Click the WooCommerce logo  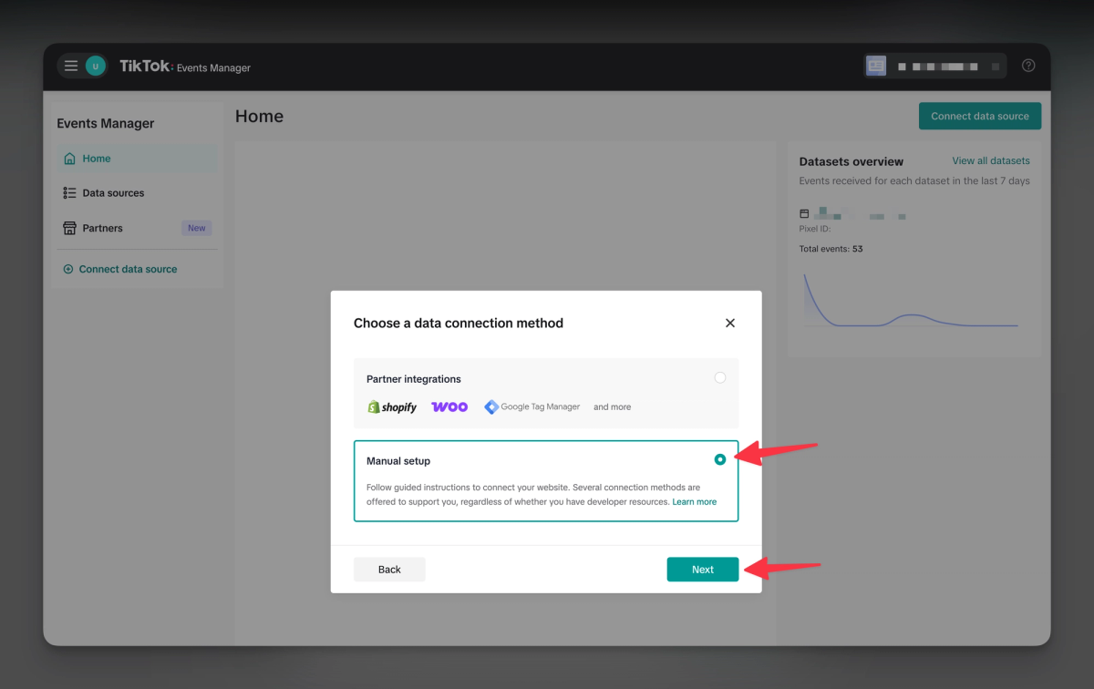(449, 407)
